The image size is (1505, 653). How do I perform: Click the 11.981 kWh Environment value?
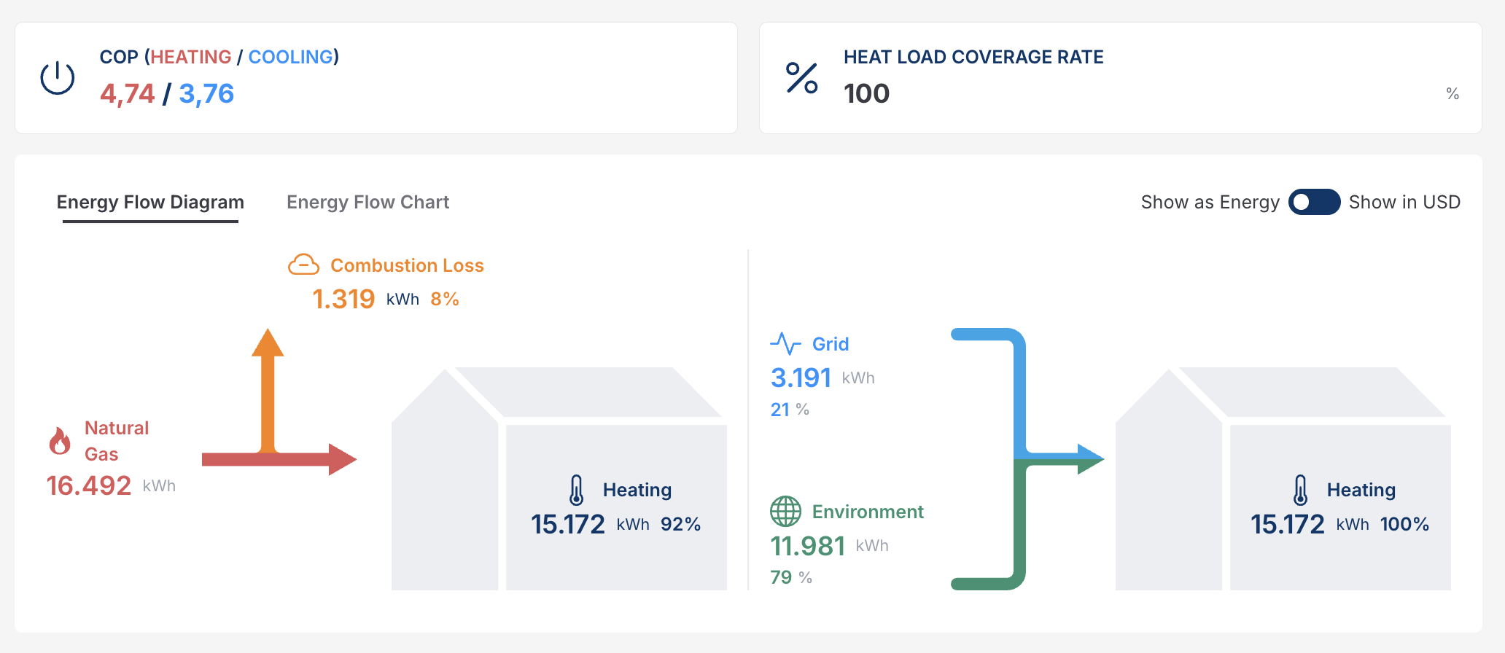coord(808,546)
